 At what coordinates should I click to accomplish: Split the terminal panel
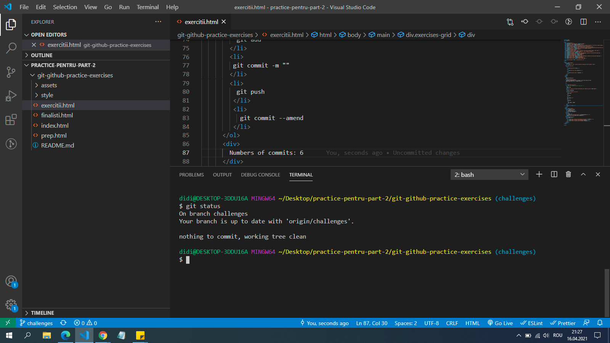554,174
